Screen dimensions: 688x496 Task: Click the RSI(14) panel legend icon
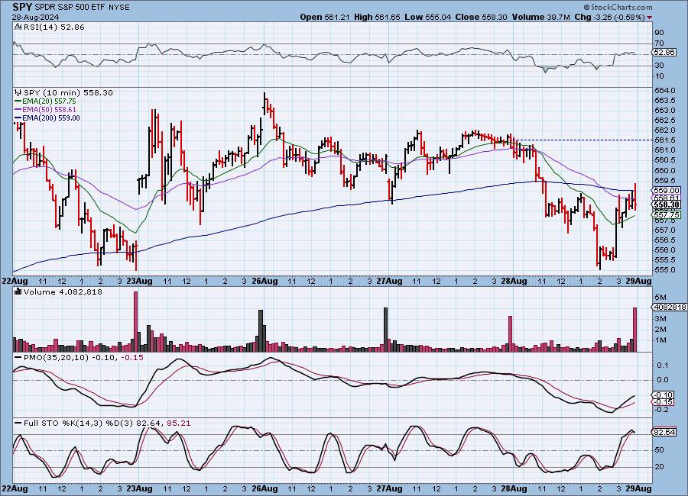point(18,27)
